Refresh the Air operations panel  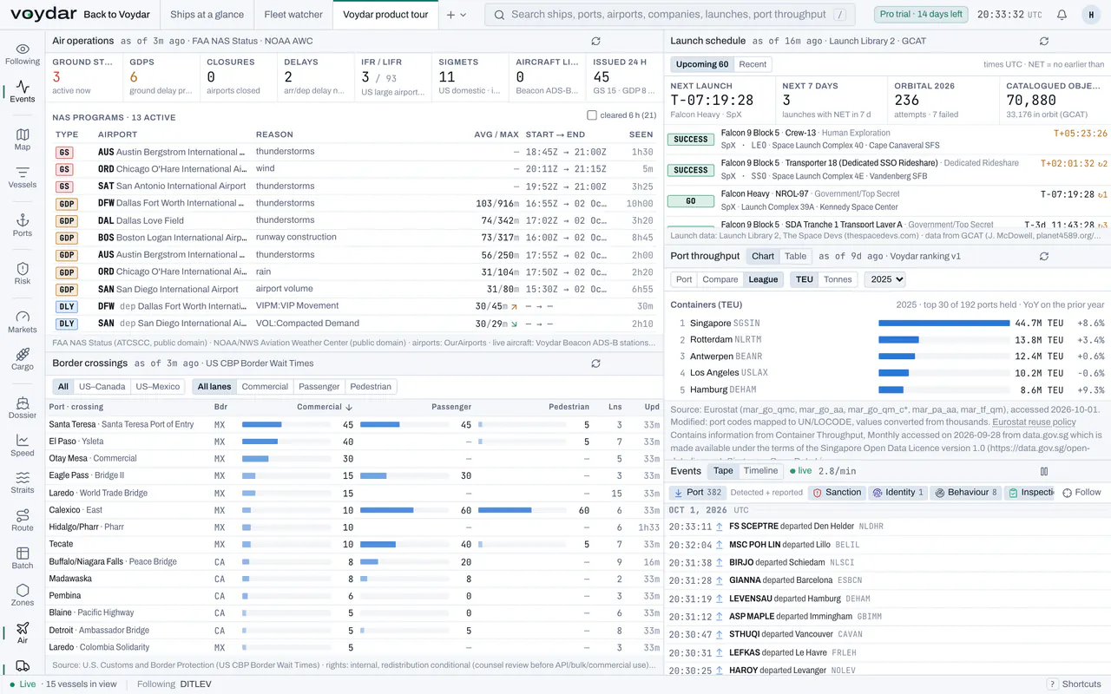tap(595, 41)
